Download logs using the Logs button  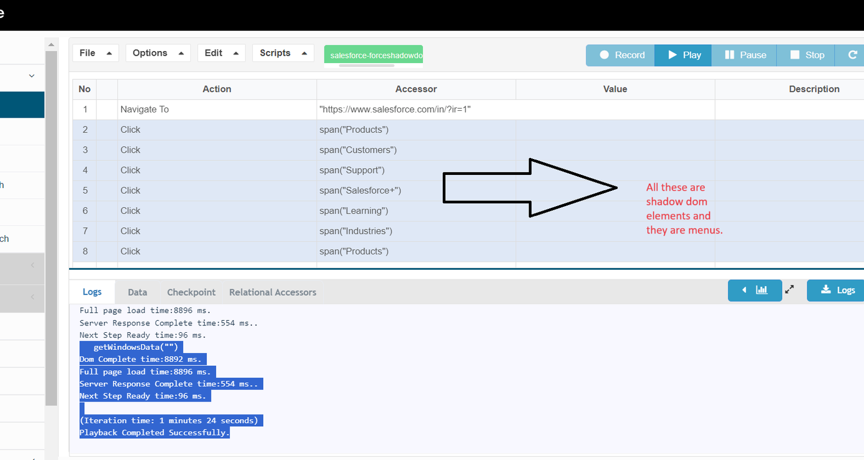837,290
